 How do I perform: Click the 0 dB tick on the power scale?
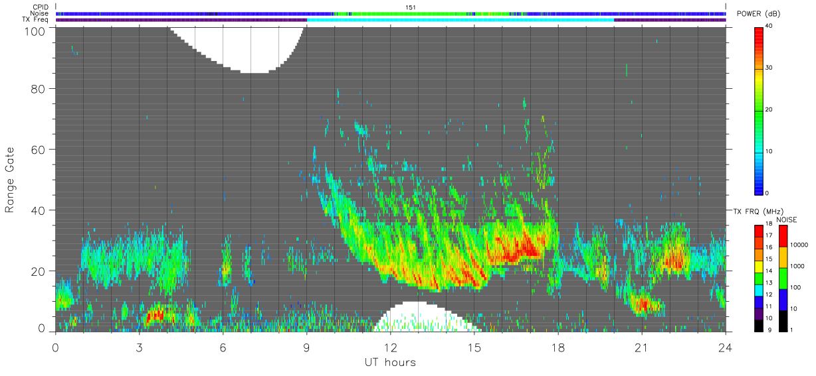[767, 193]
